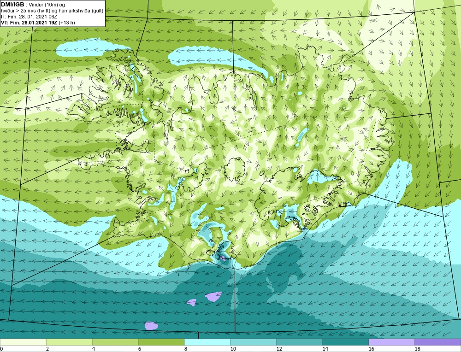Image resolution: width=461 pixels, height=352 pixels.
Task: Click the 'VT: Fim. 28.01.2021 19Z' valid time
Action: click(x=30, y=23)
